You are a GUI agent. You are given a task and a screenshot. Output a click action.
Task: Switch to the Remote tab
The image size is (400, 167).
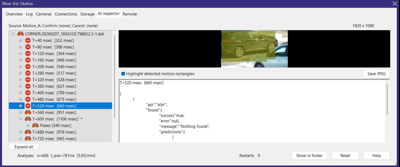[130, 14]
